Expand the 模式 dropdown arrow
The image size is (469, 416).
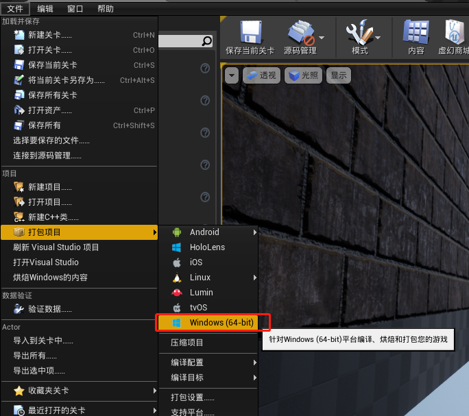[378, 38]
